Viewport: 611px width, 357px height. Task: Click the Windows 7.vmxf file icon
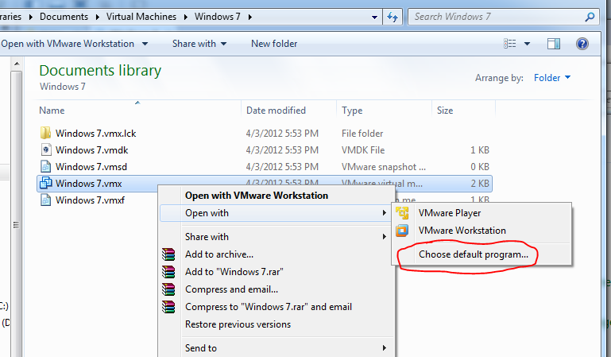pos(45,200)
